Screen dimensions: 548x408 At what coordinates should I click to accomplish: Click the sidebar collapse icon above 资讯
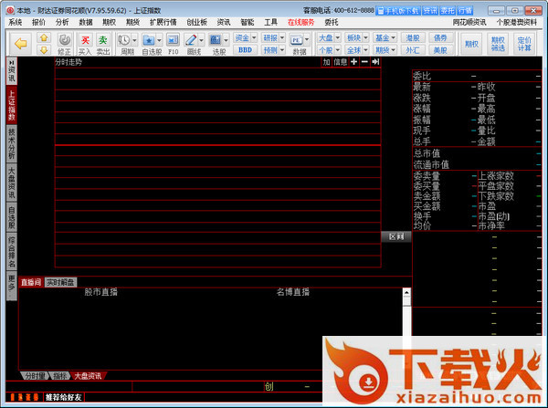[x=12, y=62]
